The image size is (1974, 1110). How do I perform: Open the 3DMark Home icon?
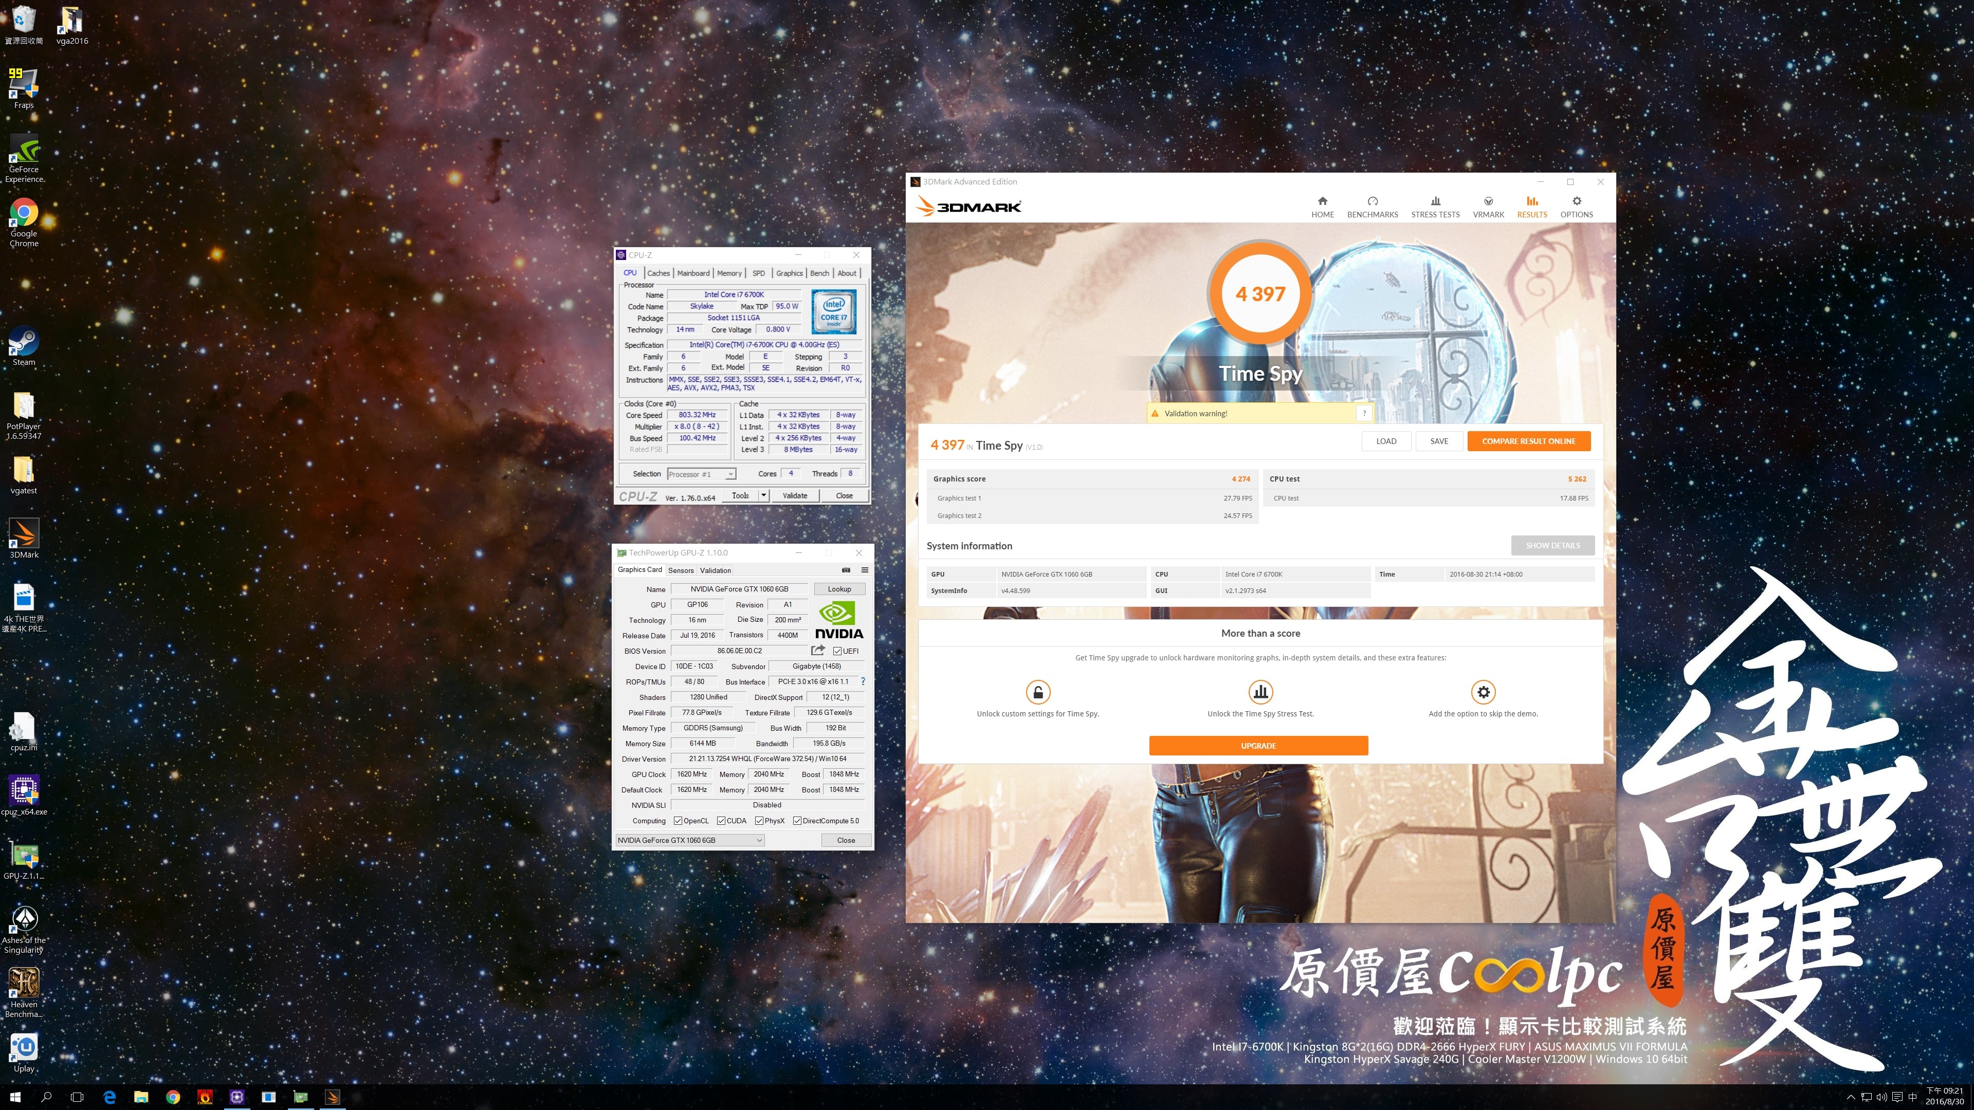point(1322,201)
